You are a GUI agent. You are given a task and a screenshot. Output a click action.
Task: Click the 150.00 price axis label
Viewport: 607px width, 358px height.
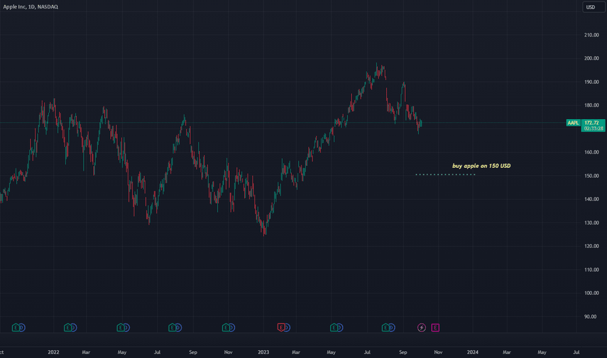[591, 176]
